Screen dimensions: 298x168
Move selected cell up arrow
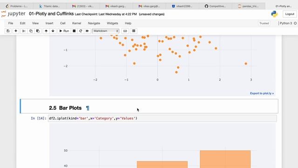click(46, 31)
